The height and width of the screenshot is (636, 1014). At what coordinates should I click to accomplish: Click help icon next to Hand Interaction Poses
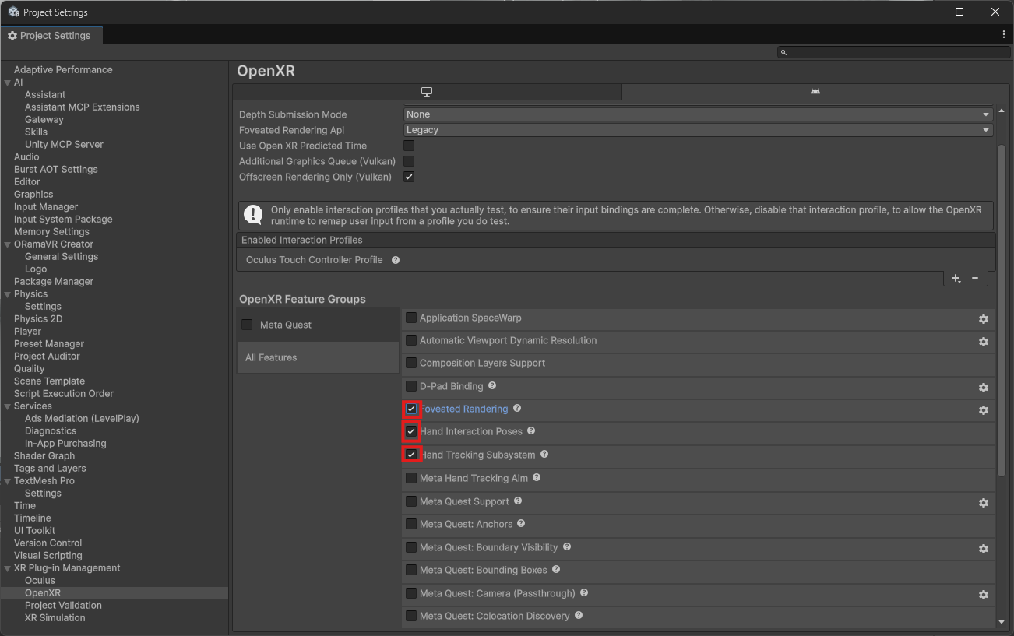coord(531,430)
